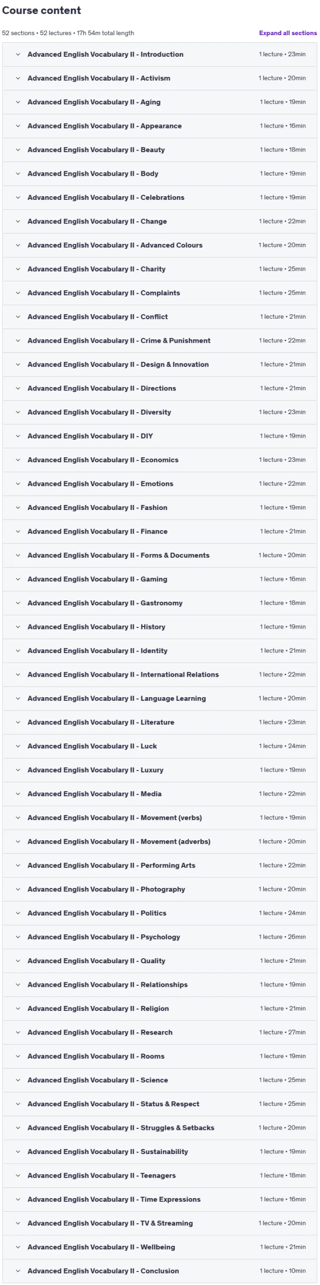Open the Language Learning section title
Image resolution: width=320 pixels, height=1285 pixels.
tap(116, 698)
